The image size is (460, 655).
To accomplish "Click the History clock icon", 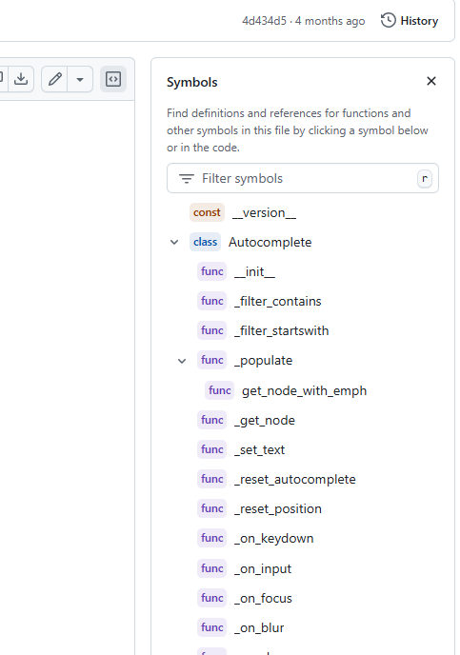I will 389,21.
